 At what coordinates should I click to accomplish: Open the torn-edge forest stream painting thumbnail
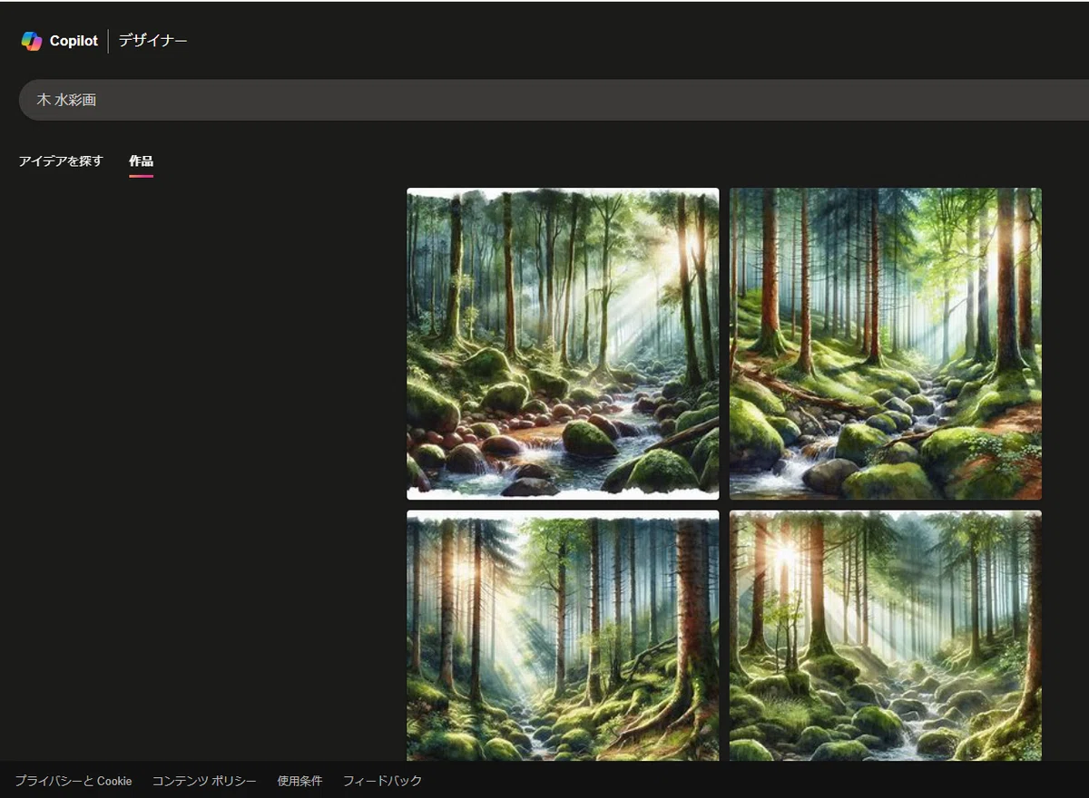pyautogui.click(x=563, y=344)
